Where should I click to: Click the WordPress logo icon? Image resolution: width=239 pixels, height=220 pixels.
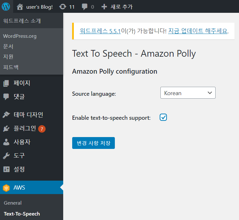(6, 6)
